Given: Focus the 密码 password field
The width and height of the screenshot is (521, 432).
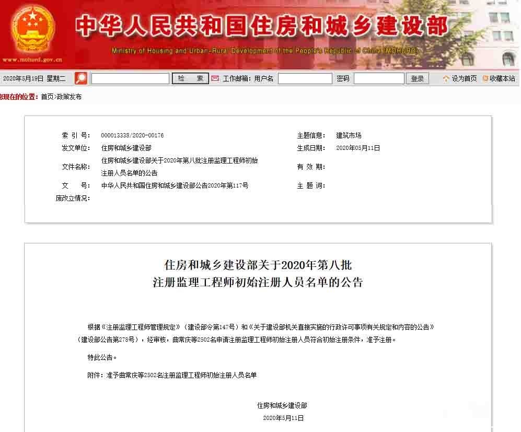Looking at the screenshot, I should (379, 79).
